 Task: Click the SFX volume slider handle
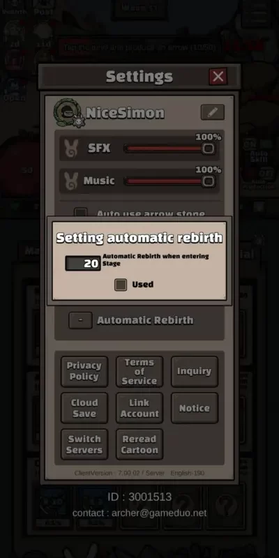coord(208,149)
